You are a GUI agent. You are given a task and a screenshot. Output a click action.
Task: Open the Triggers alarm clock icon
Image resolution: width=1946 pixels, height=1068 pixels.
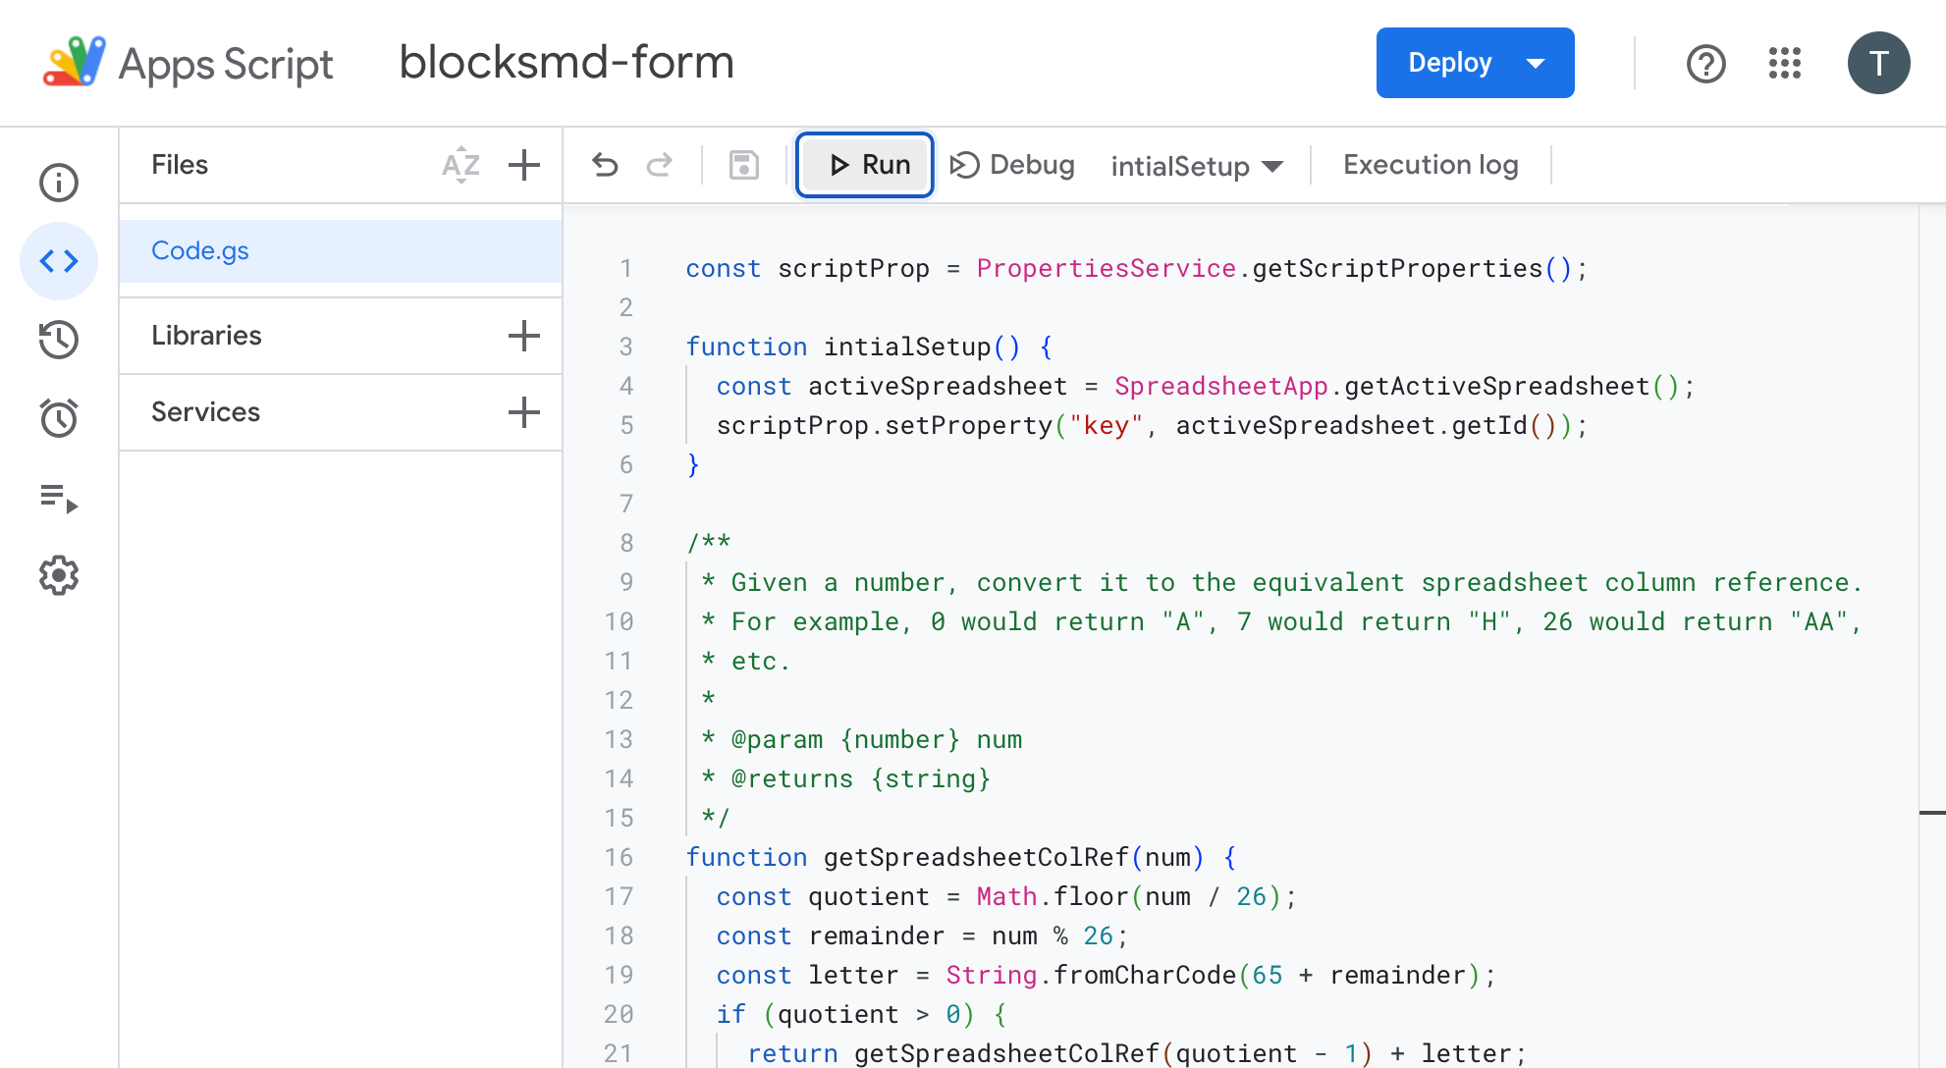click(x=59, y=418)
